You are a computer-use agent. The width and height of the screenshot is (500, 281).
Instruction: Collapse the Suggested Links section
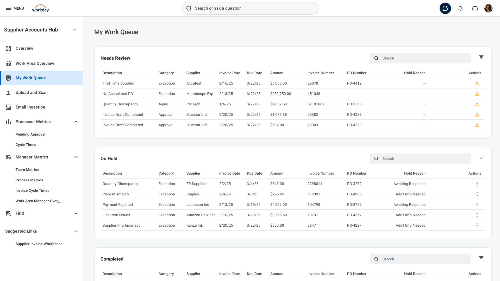click(76, 231)
